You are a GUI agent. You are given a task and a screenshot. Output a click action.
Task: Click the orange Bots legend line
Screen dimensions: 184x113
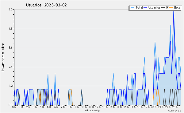[171, 8]
